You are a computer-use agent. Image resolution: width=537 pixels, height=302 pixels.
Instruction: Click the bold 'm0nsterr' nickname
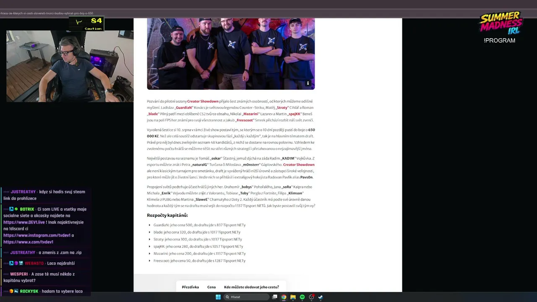tap(251, 164)
